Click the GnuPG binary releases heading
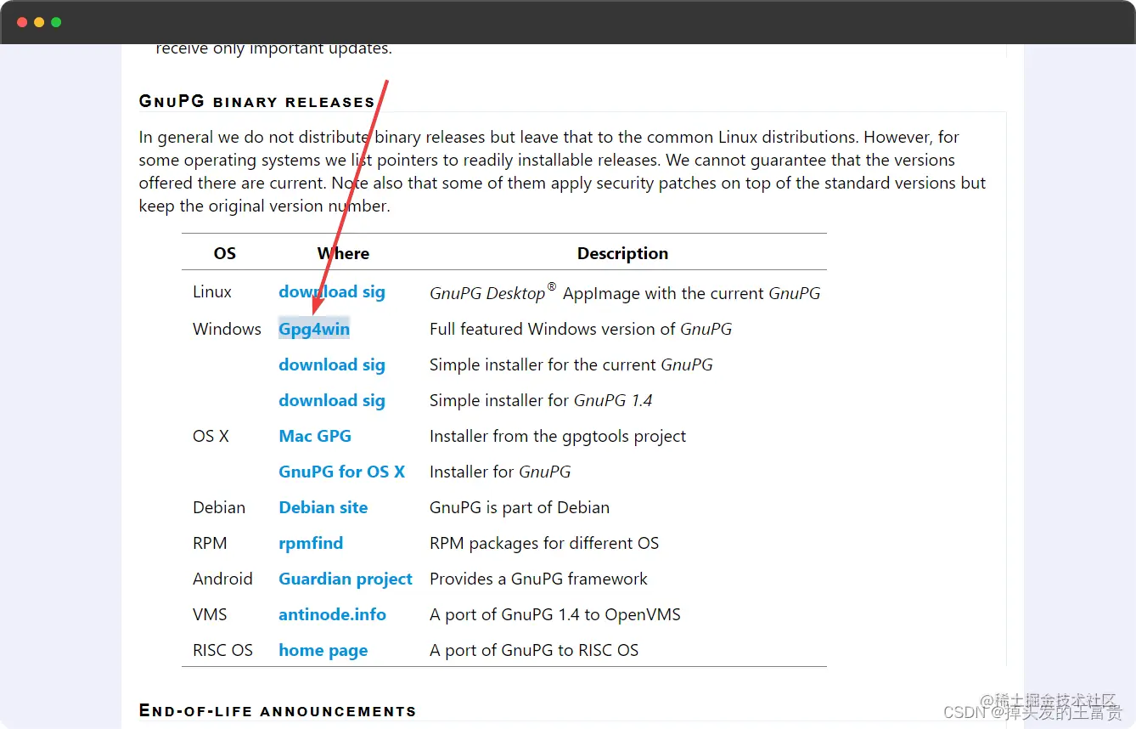 pyautogui.click(x=256, y=101)
